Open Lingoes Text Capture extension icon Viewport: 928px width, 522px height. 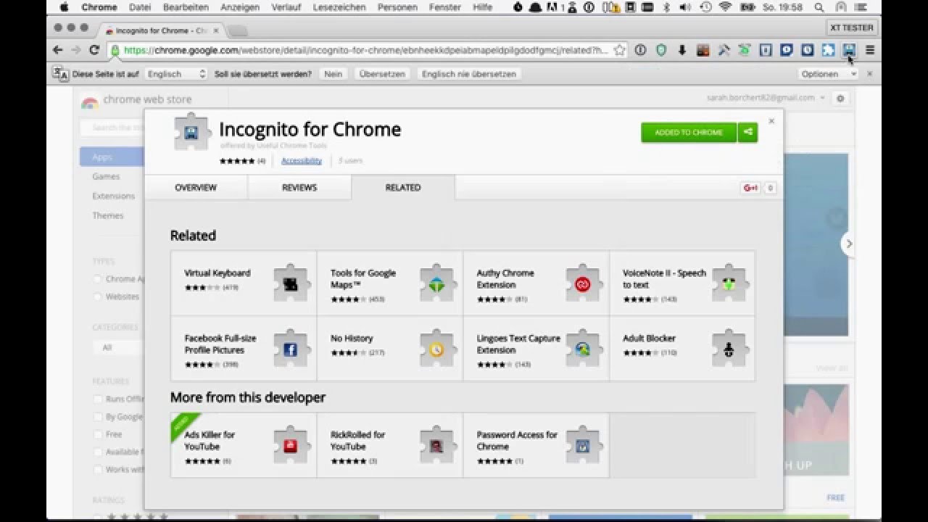582,348
